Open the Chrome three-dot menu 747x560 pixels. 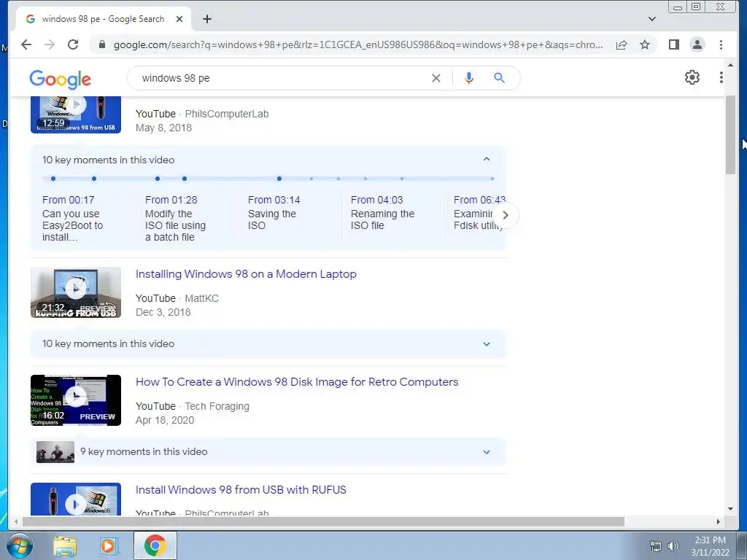(721, 44)
